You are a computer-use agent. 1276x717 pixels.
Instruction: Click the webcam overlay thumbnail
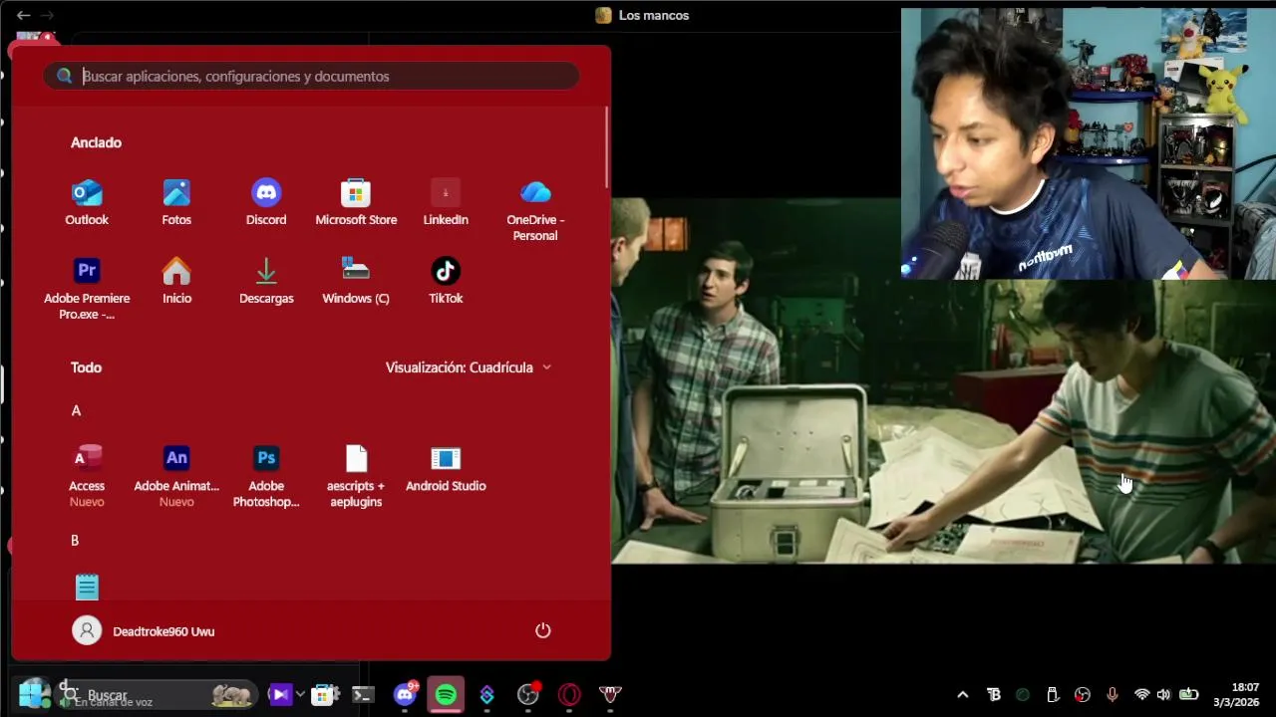click(1088, 143)
